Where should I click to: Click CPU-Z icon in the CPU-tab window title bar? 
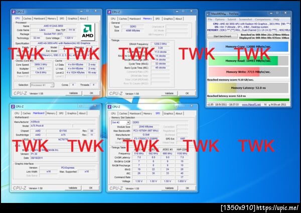(14, 12)
